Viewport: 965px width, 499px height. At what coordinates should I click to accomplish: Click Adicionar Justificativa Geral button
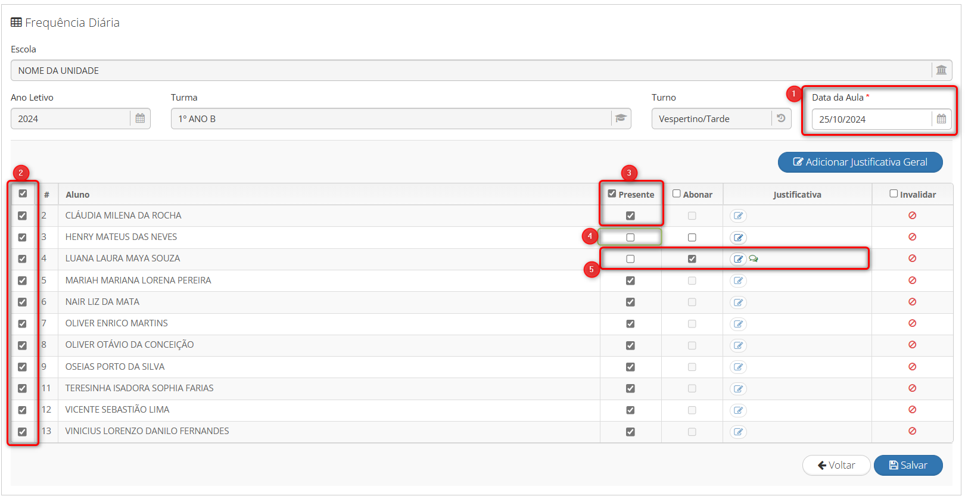click(860, 162)
